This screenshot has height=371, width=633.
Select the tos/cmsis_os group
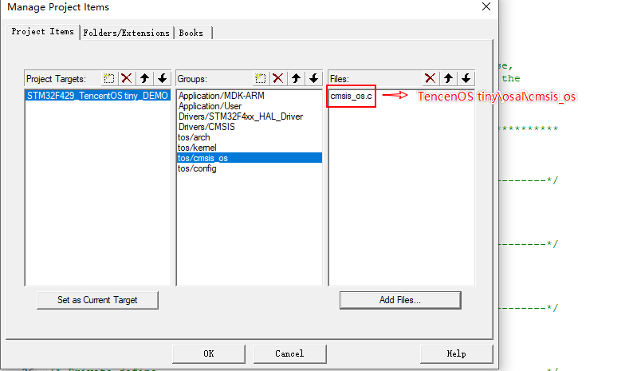pyautogui.click(x=250, y=158)
